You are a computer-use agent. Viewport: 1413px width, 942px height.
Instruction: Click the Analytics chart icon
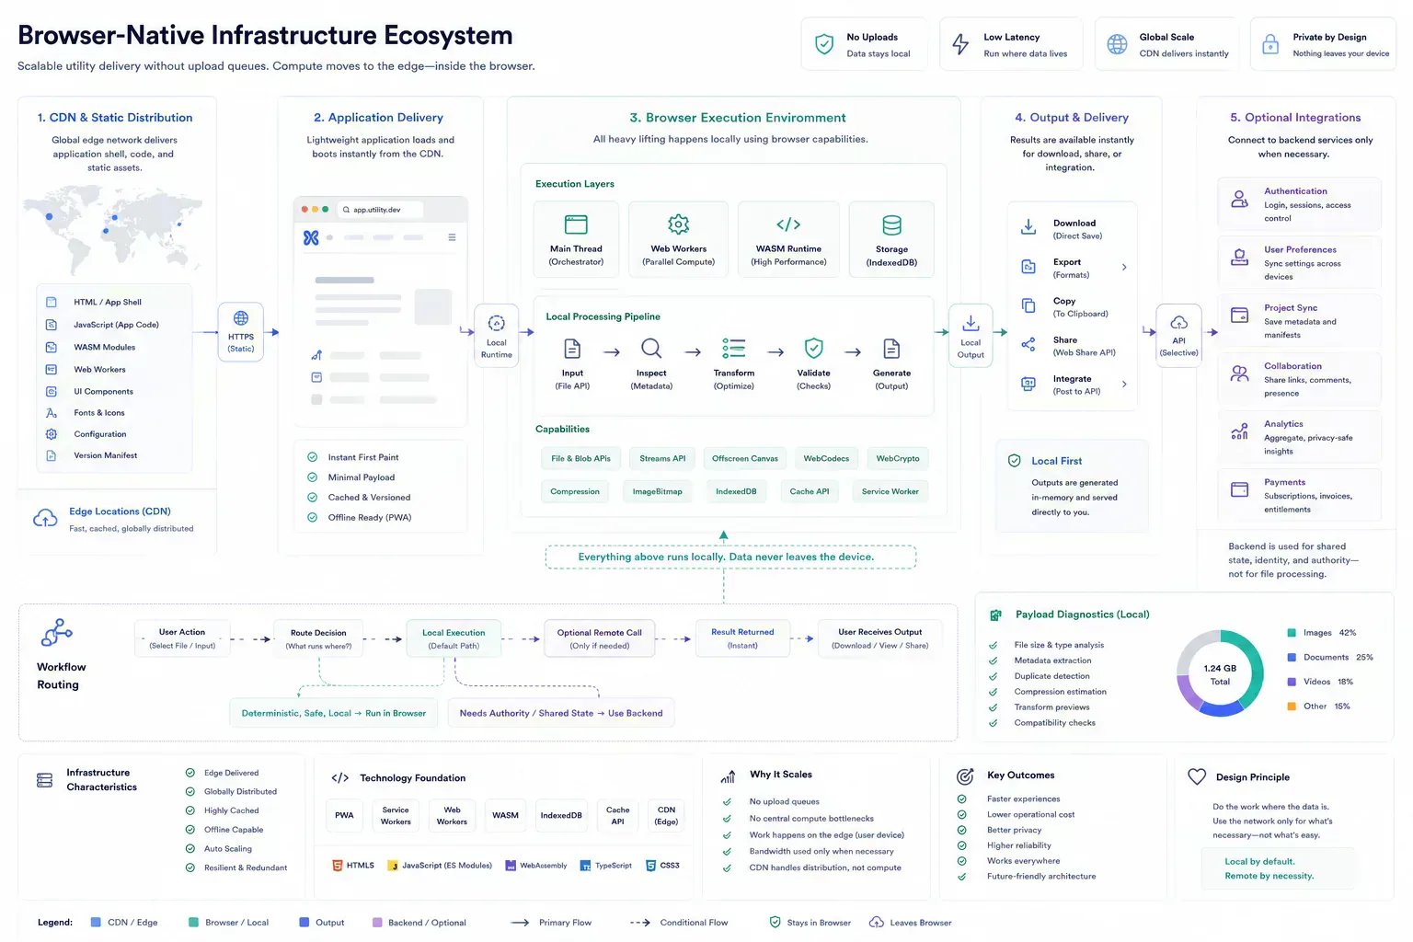coord(1240,431)
